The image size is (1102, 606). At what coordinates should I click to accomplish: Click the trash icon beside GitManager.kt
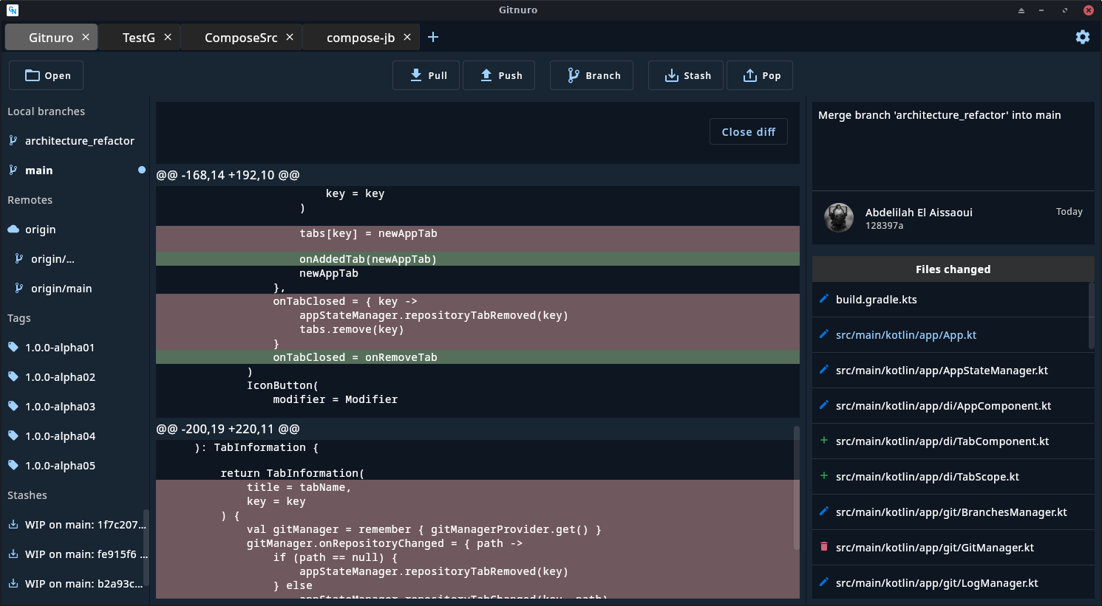pyautogui.click(x=824, y=546)
